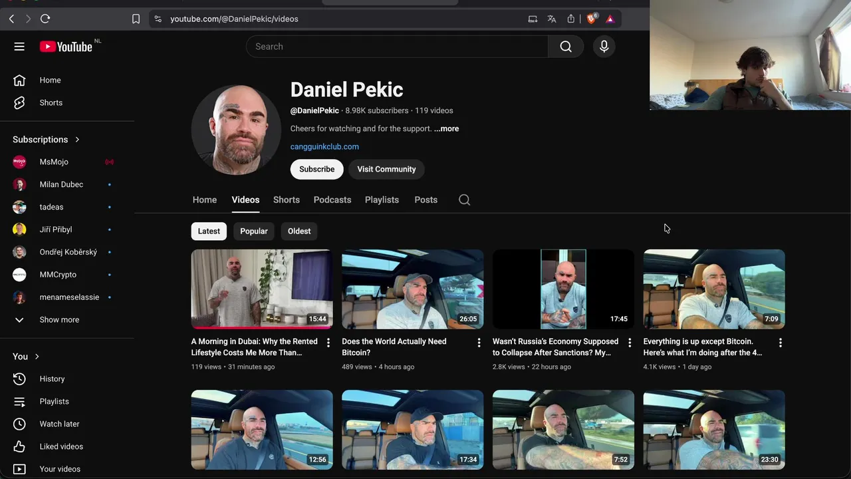
Task: Expand channel description via ...more
Action: point(446,128)
